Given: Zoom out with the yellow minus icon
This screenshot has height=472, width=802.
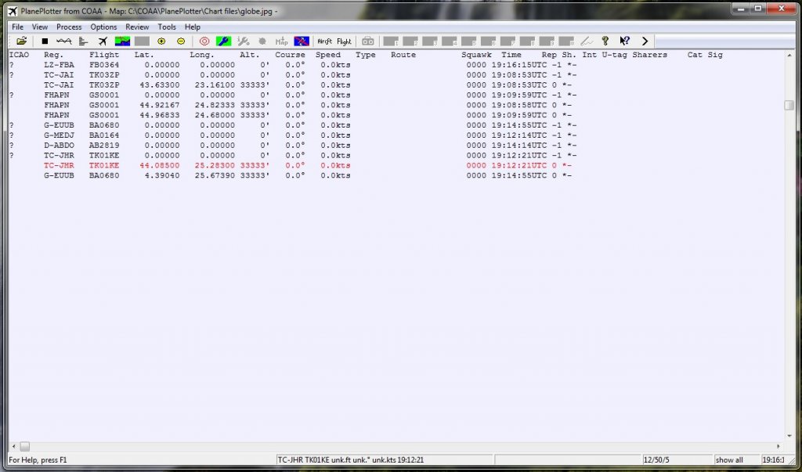Looking at the screenshot, I should (x=181, y=41).
